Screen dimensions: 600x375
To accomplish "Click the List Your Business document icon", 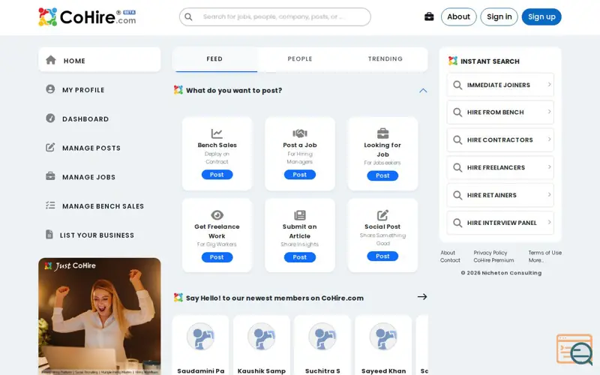I will pyautogui.click(x=49, y=234).
